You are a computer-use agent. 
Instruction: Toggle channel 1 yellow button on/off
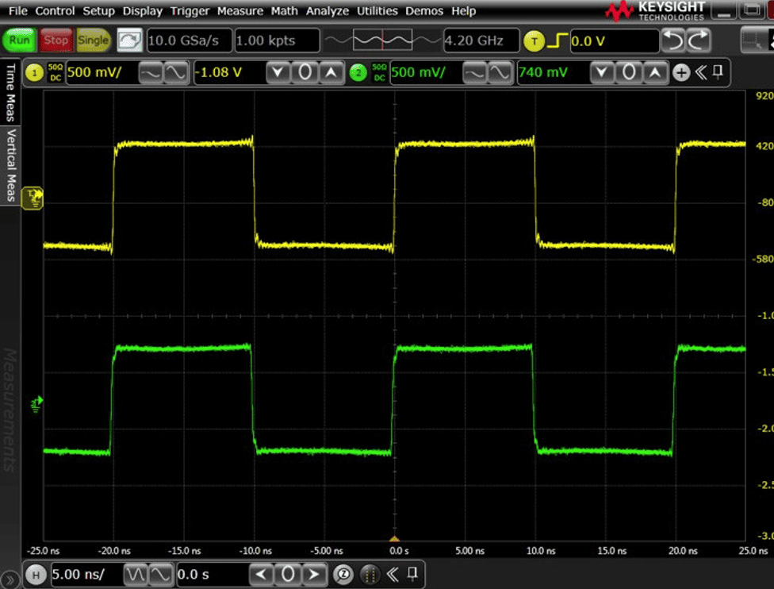pyautogui.click(x=34, y=73)
